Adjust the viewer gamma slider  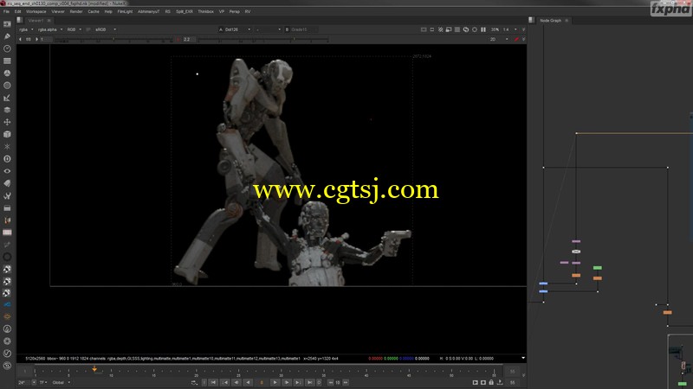[x=263, y=40]
